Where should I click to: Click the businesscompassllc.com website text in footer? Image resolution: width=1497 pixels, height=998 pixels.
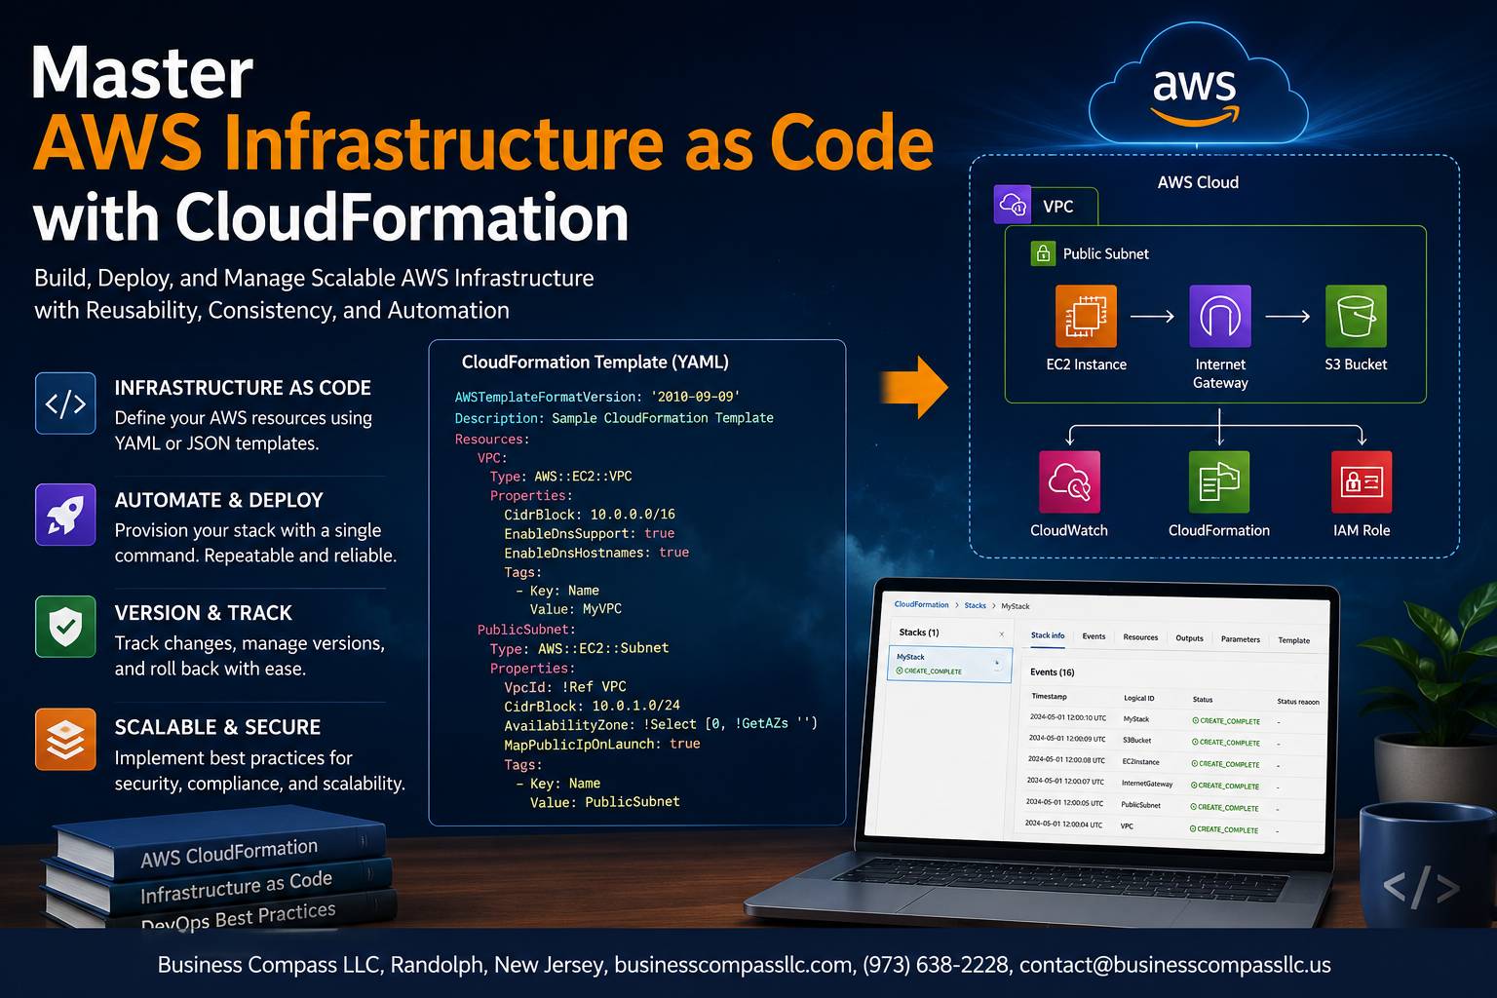coord(734,965)
